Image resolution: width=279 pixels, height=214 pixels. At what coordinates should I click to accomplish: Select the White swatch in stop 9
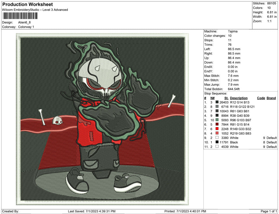[217, 138]
